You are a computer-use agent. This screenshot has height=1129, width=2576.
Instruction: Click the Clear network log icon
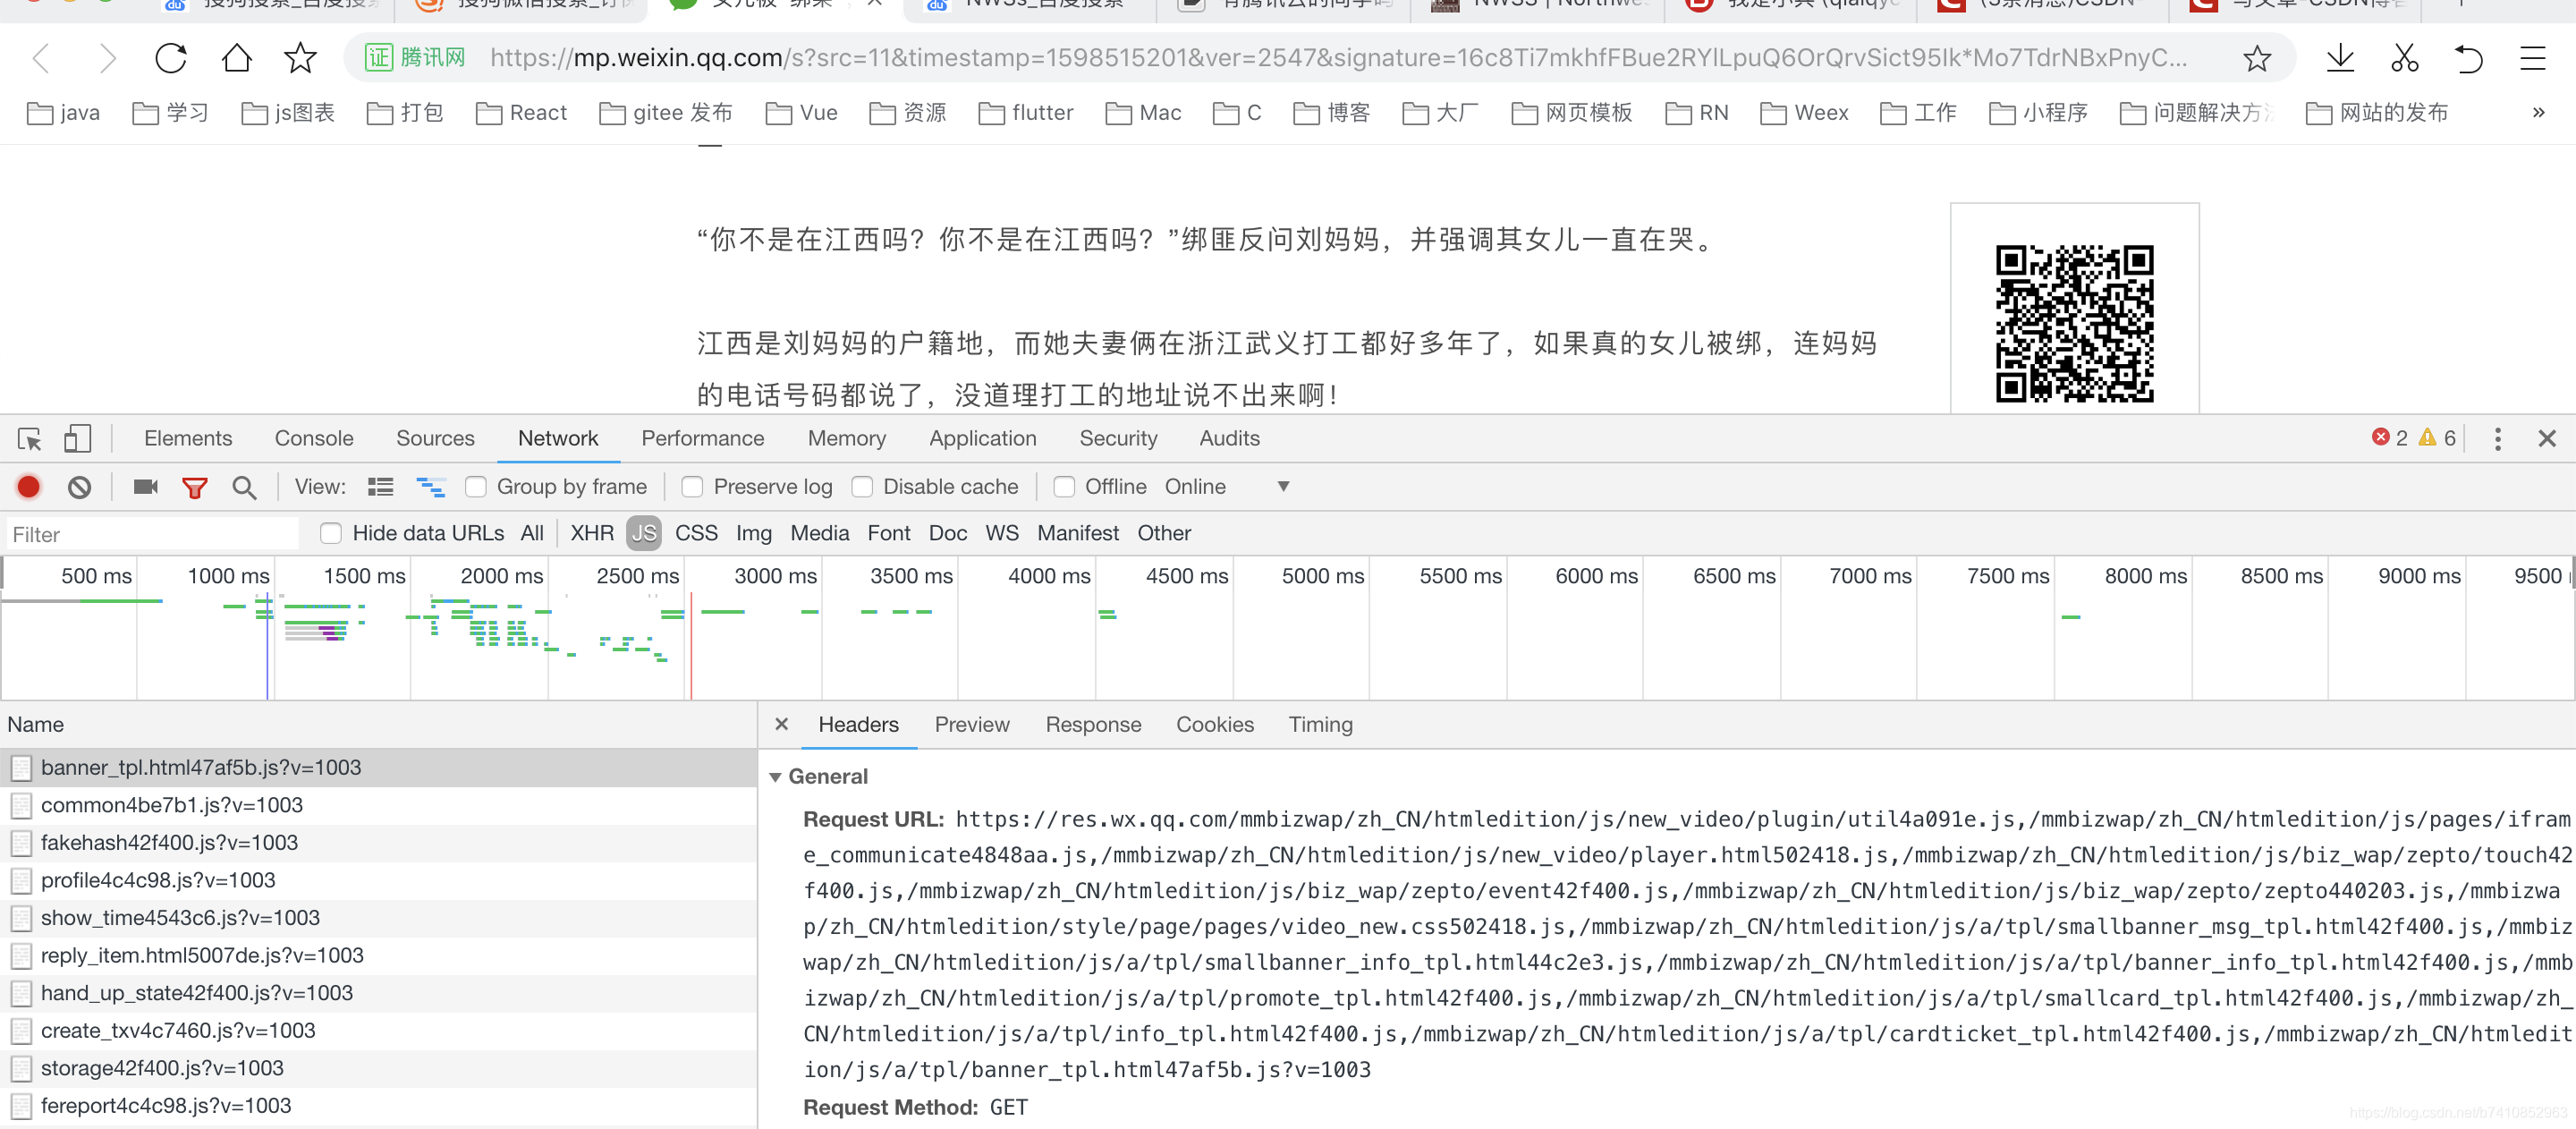click(80, 485)
